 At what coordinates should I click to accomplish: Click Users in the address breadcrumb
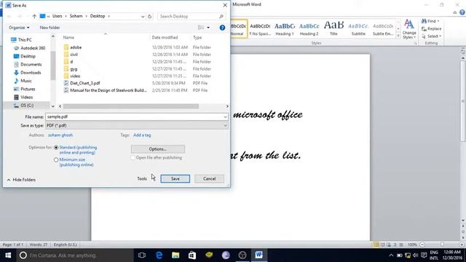[57, 16]
